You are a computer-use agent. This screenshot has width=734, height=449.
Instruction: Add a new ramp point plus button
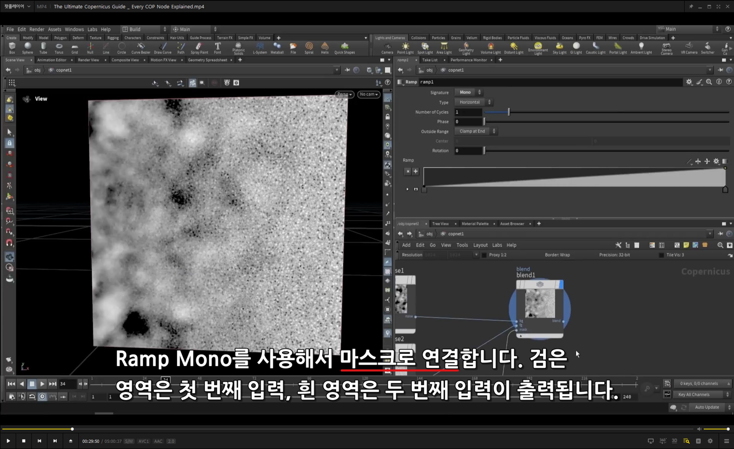415,171
